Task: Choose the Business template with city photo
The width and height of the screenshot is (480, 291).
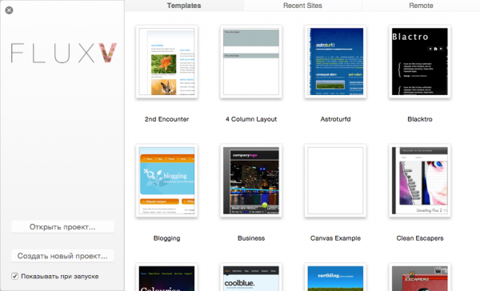Action: [251, 181]
